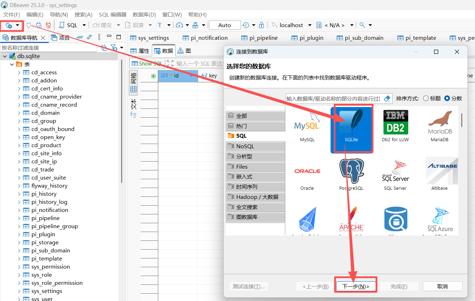The image size is (475, 301).
Task: Expand the cd_access table node
Action: click(19, 73)
